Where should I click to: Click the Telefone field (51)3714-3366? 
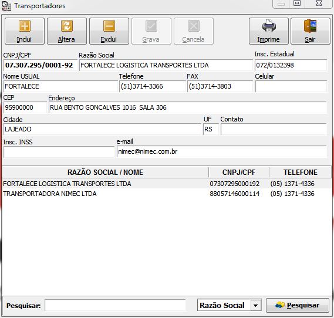(x=152, y=86)
